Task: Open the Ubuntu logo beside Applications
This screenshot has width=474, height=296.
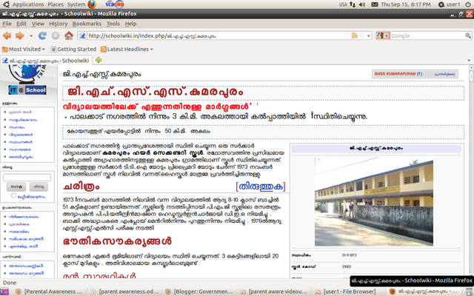Action: [x=6, y=4]
